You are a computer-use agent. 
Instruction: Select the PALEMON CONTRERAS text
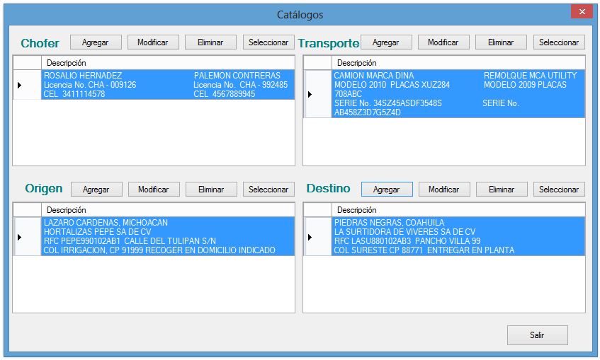pyautogui.click(x=237, y=76)
